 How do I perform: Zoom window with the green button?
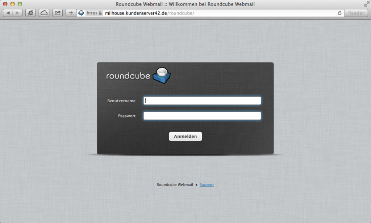(x=20, y=4)
